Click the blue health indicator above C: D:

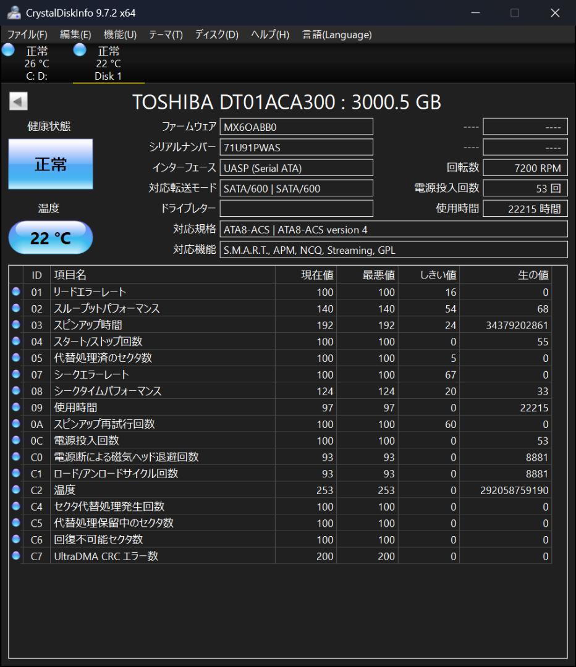pos(8,51)
